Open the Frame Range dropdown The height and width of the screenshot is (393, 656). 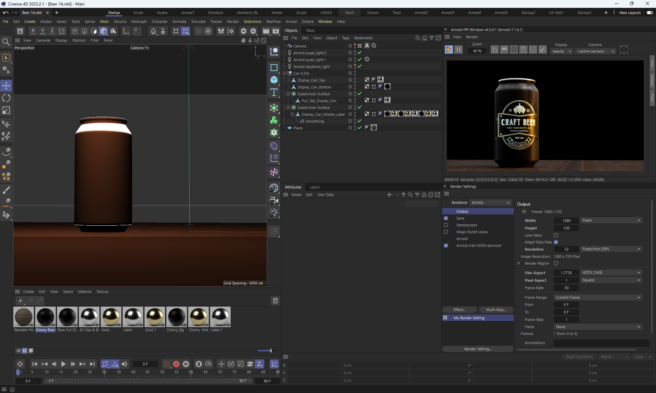pyautogui.click(x=598, y=297)
